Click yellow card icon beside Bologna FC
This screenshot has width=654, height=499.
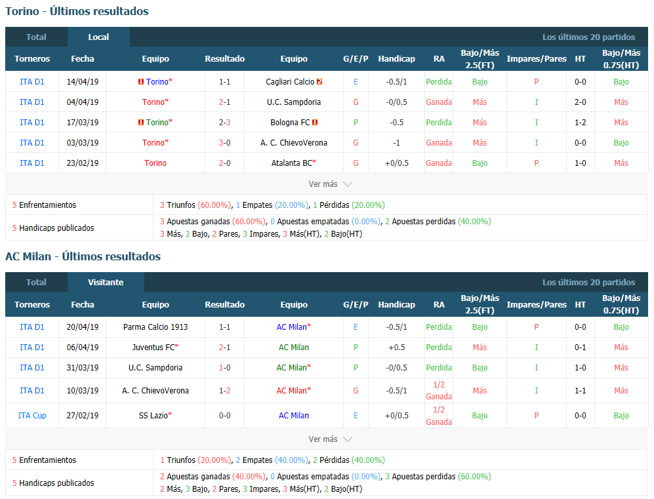(315, 123)
